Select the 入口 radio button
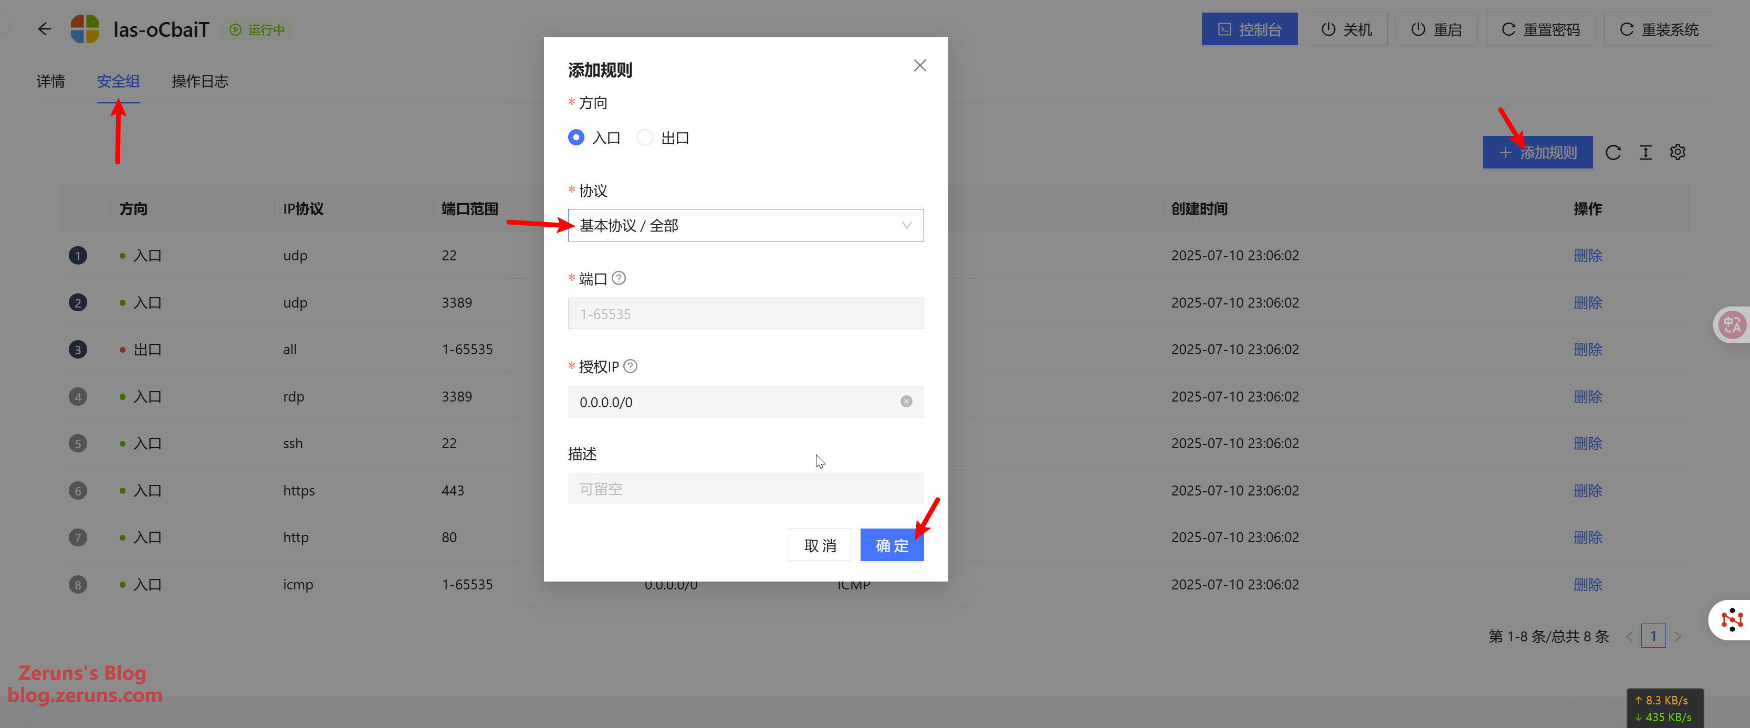 click(576, 138)
